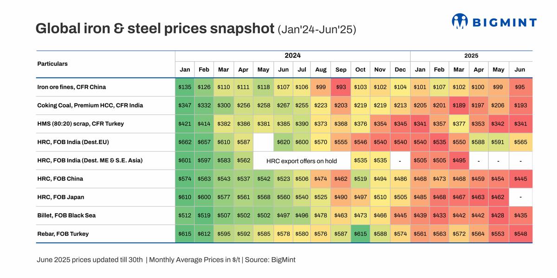Viewport: 557px width, 278px height.
Task: Click the HMS (80:20) scrap, CFR Turkey label
Action: [x=81, y=124]
